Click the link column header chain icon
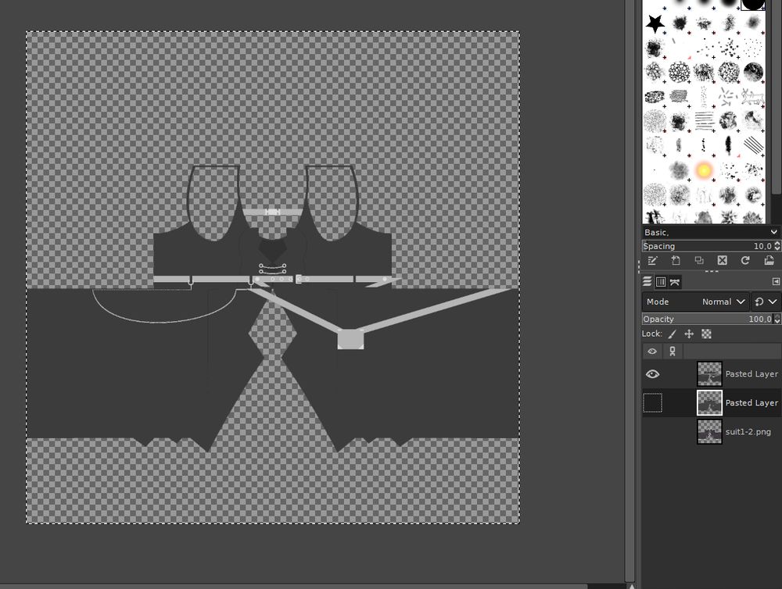Image resolution: width=782 pixels, height=589 pixels. click(x=673, y=352)
